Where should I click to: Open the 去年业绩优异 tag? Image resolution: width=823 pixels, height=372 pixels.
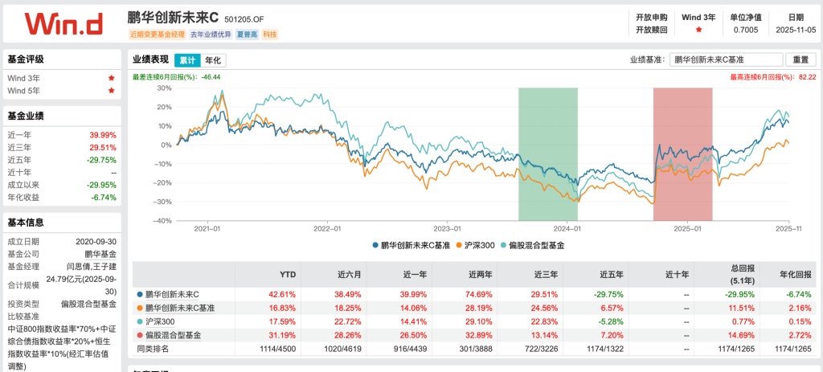coord(211,35)
